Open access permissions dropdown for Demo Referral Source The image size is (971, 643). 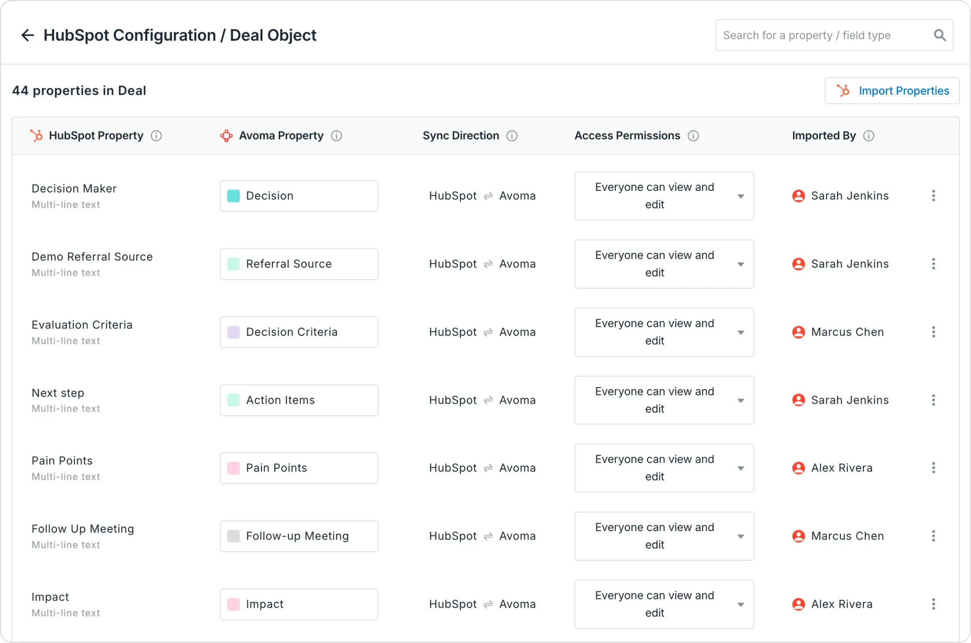664,264
